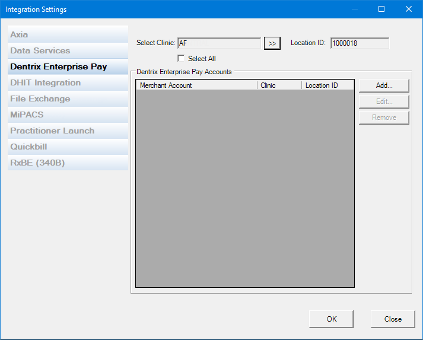Click the Close button at bottom right
This screenshot has height=340, width=423.
tap(393, 319)
